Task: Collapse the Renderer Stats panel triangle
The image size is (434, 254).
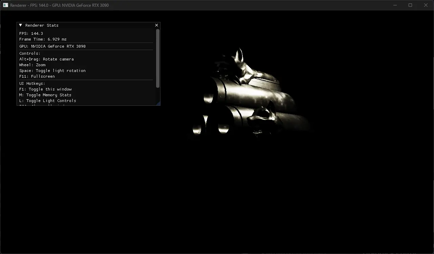Action: pyautogui.click(x=21, y=25)
